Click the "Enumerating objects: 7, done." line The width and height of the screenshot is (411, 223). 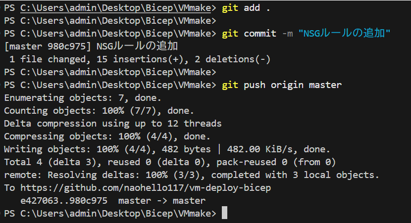pos(82,98)
